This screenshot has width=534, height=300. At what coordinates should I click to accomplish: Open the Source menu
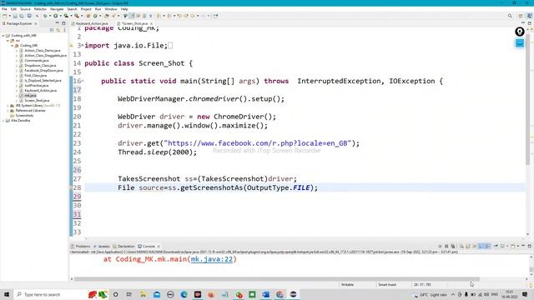click(25, 9)
